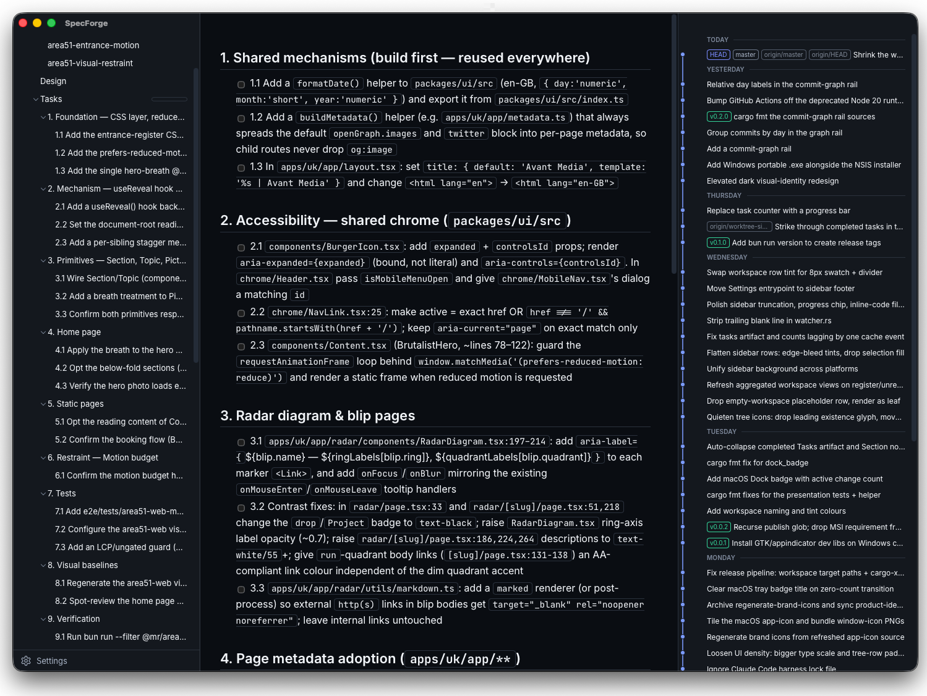This screenshot has width=927, height=696.
Task: Collapse the 4. Home page group
Action: tap(43, 332)
